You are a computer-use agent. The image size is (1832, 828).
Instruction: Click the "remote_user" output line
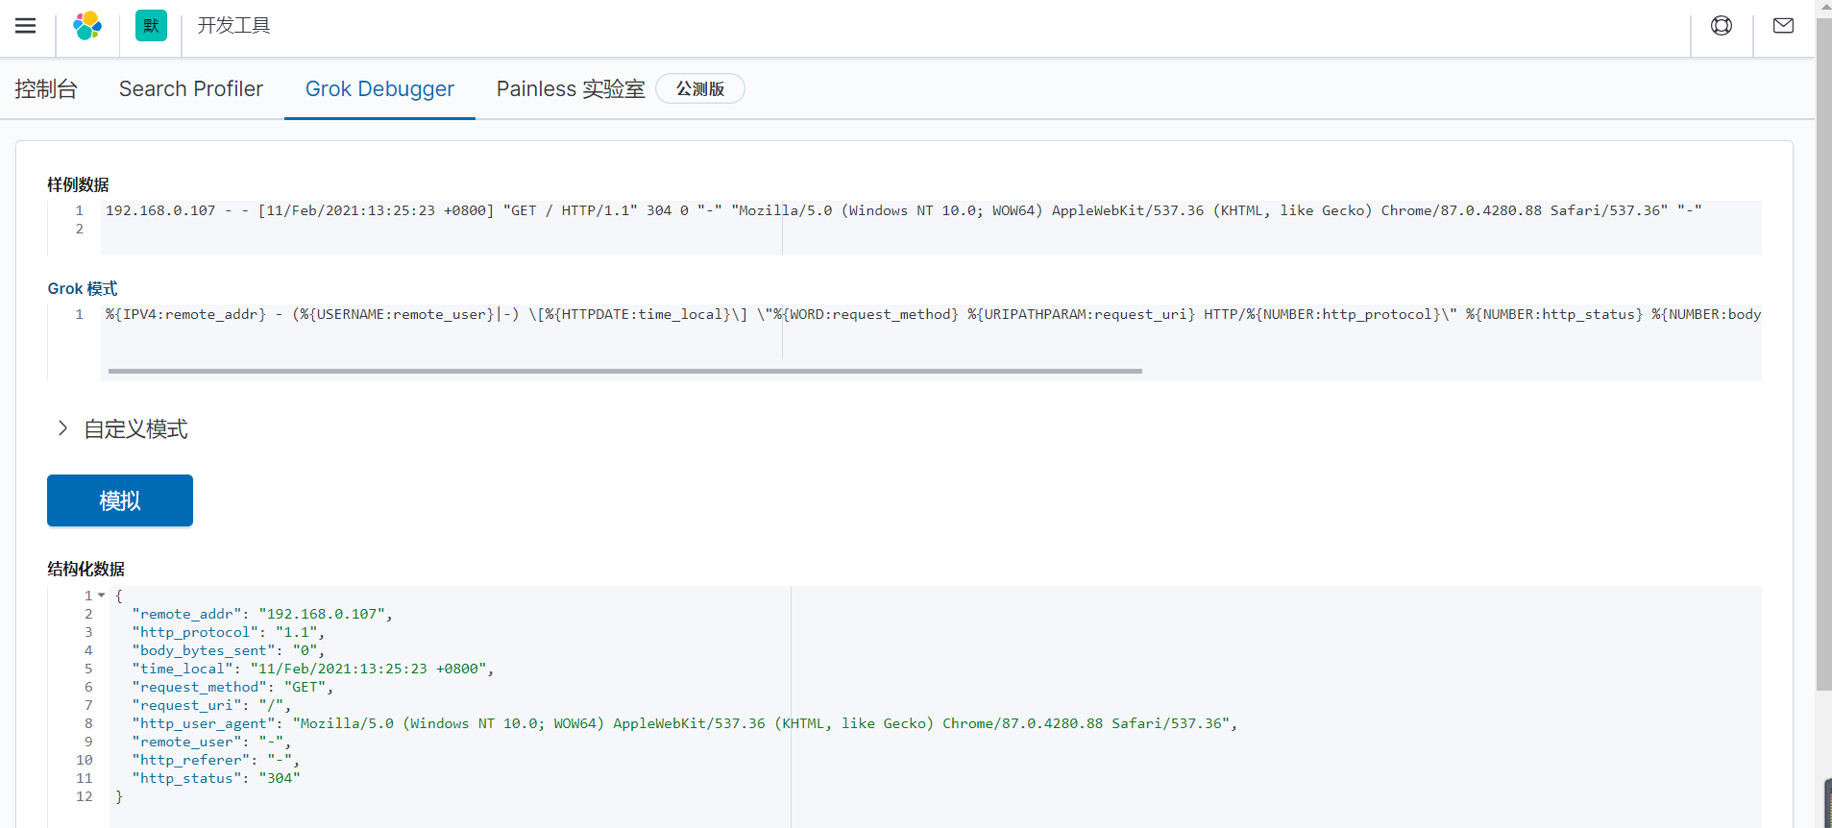pyautogui.click(x=211, y=742)
